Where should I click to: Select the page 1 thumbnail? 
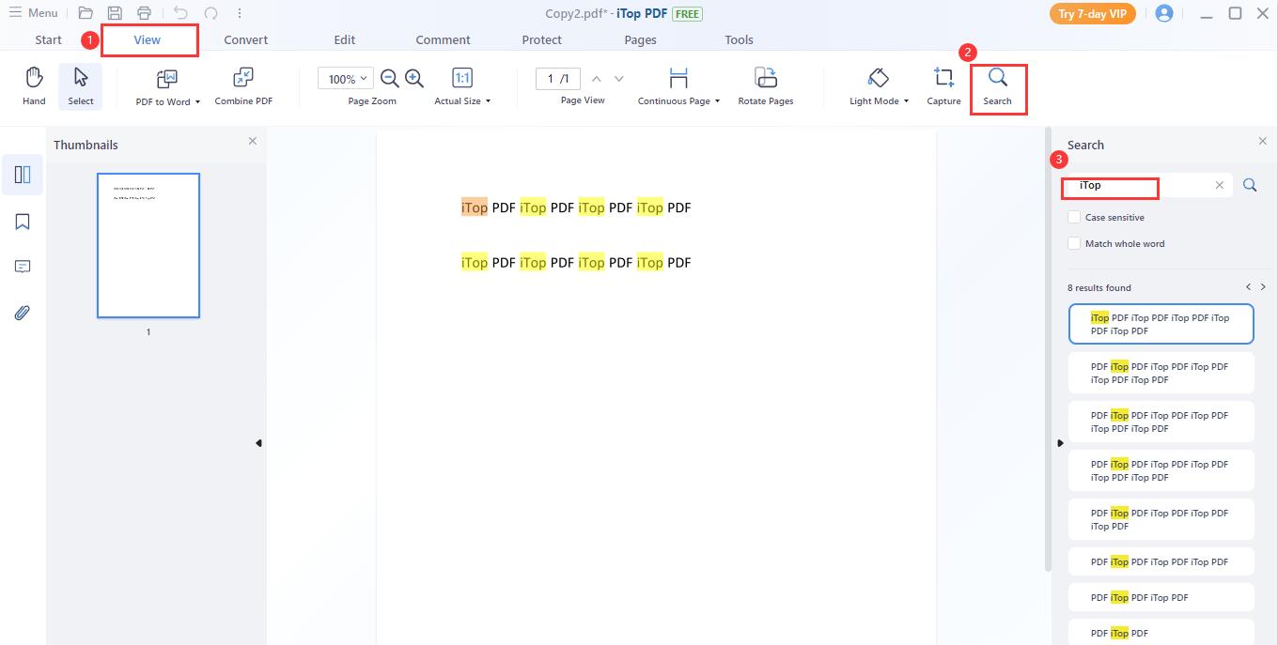point(148,246)
